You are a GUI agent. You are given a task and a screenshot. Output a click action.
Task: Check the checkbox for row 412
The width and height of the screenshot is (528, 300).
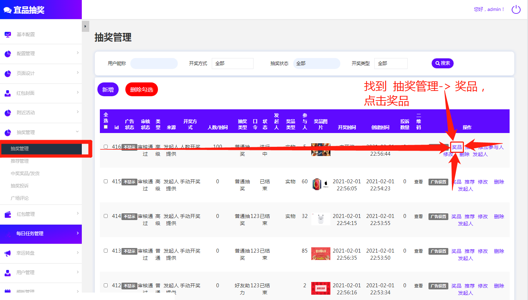click(x=106, y=285)
